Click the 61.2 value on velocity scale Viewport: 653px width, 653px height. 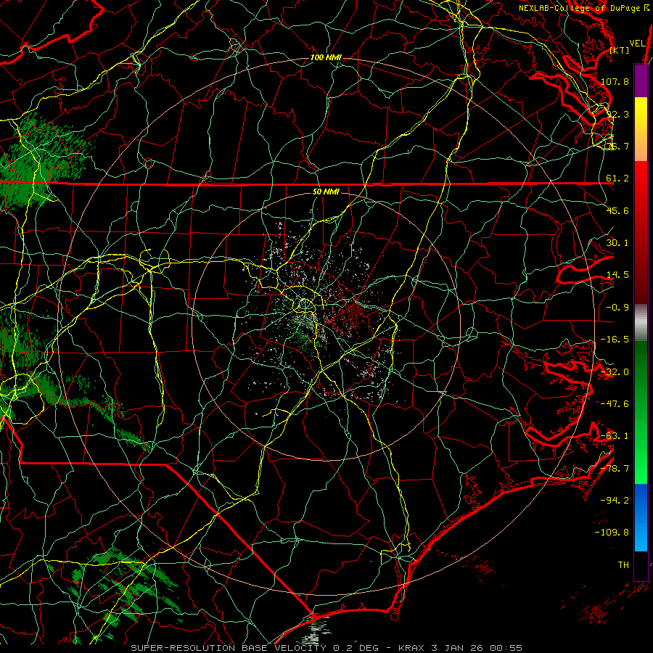617,178
